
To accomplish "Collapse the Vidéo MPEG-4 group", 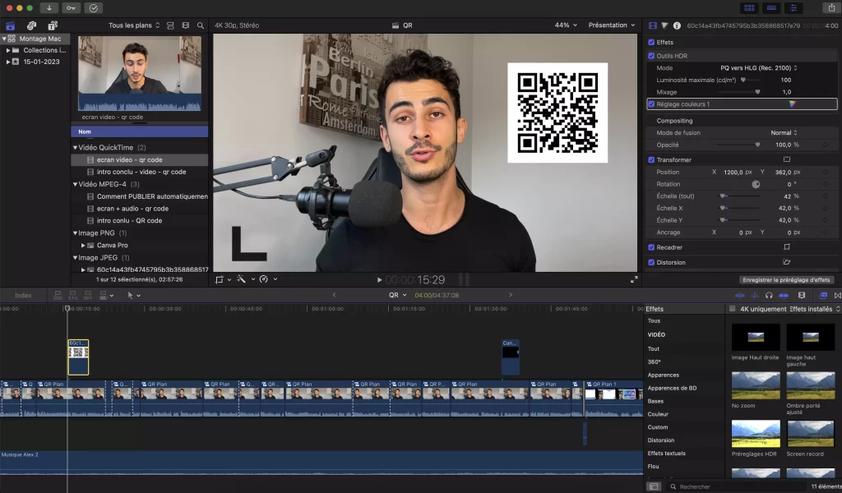I will pyautogui.click(x=75, y=184).
